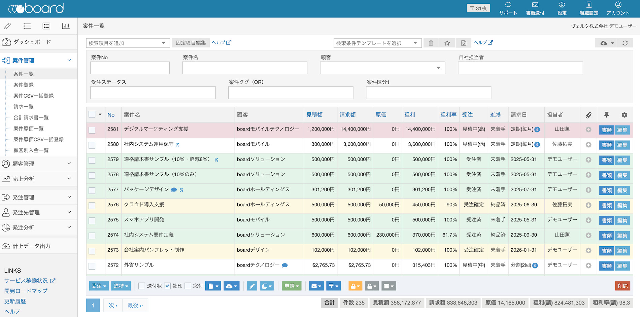The image size is (640, 317).
Task: Check the checkbox for row 2577
Action: click(92, 190)
